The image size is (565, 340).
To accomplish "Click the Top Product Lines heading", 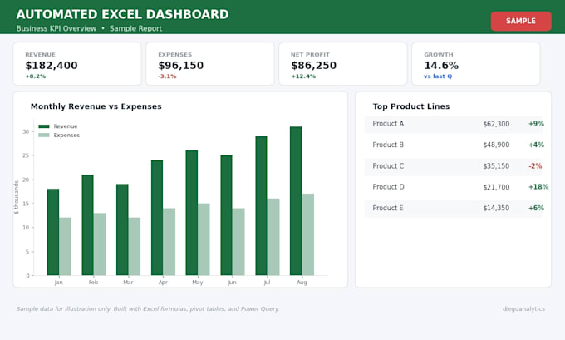I will (411, 106).
